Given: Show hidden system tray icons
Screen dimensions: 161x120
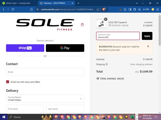Looking at the screenshot, I should [140, 117].
